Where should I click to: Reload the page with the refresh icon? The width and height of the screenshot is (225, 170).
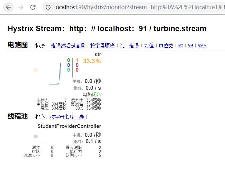(33, 7)
